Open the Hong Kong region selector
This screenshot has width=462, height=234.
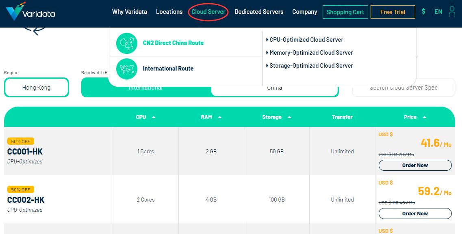(x=37, y=87)
